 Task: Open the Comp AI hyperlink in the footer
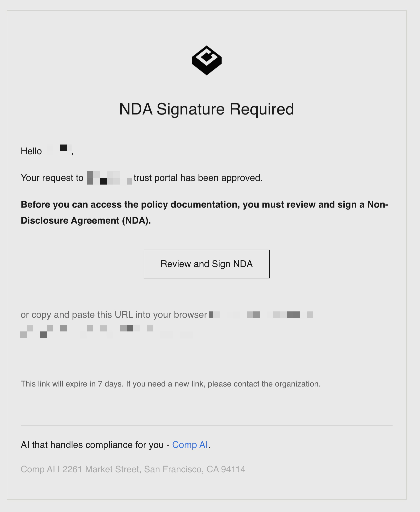[x=190, y=445]
